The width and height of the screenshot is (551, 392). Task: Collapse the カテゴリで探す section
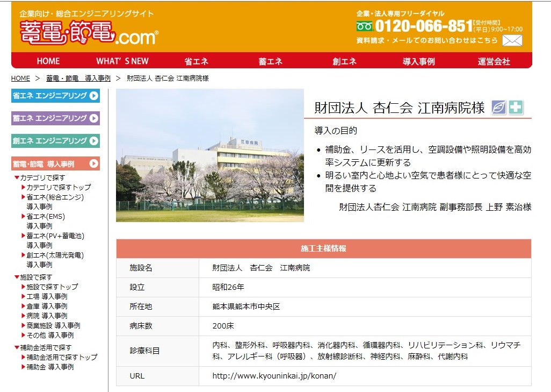point(40,177)
